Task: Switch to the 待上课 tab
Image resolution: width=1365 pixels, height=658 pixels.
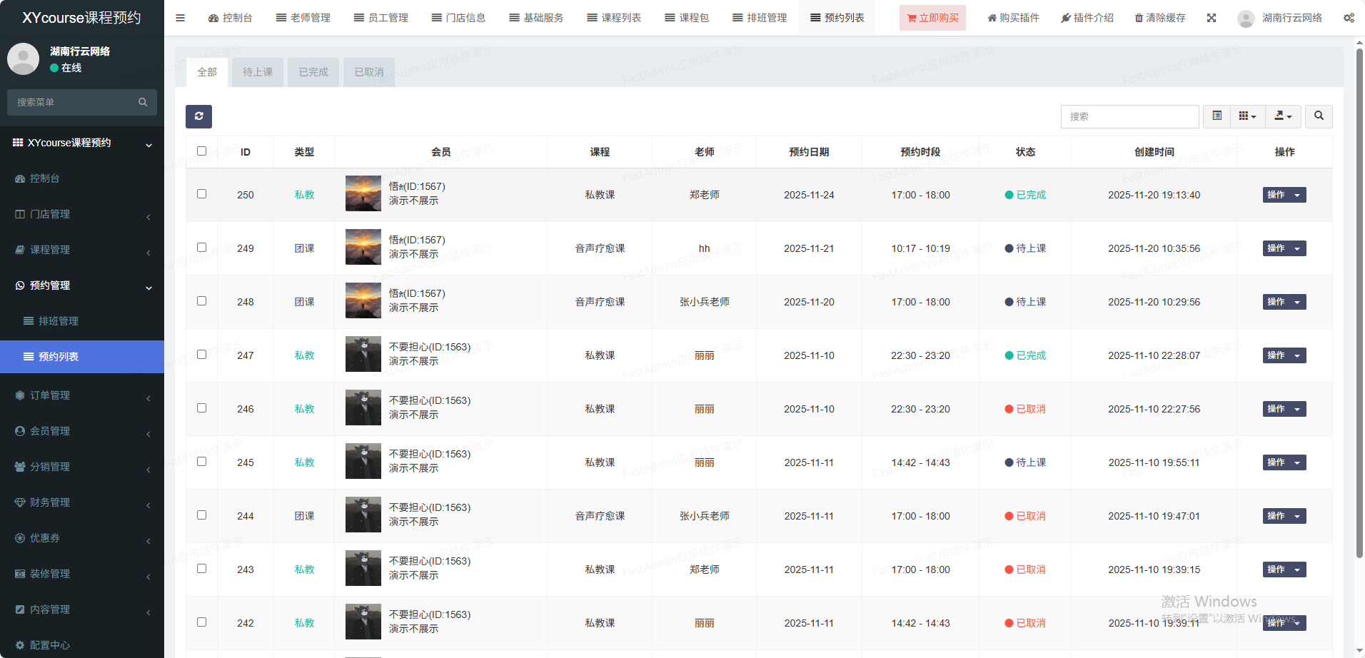Action: coord(258,72)
